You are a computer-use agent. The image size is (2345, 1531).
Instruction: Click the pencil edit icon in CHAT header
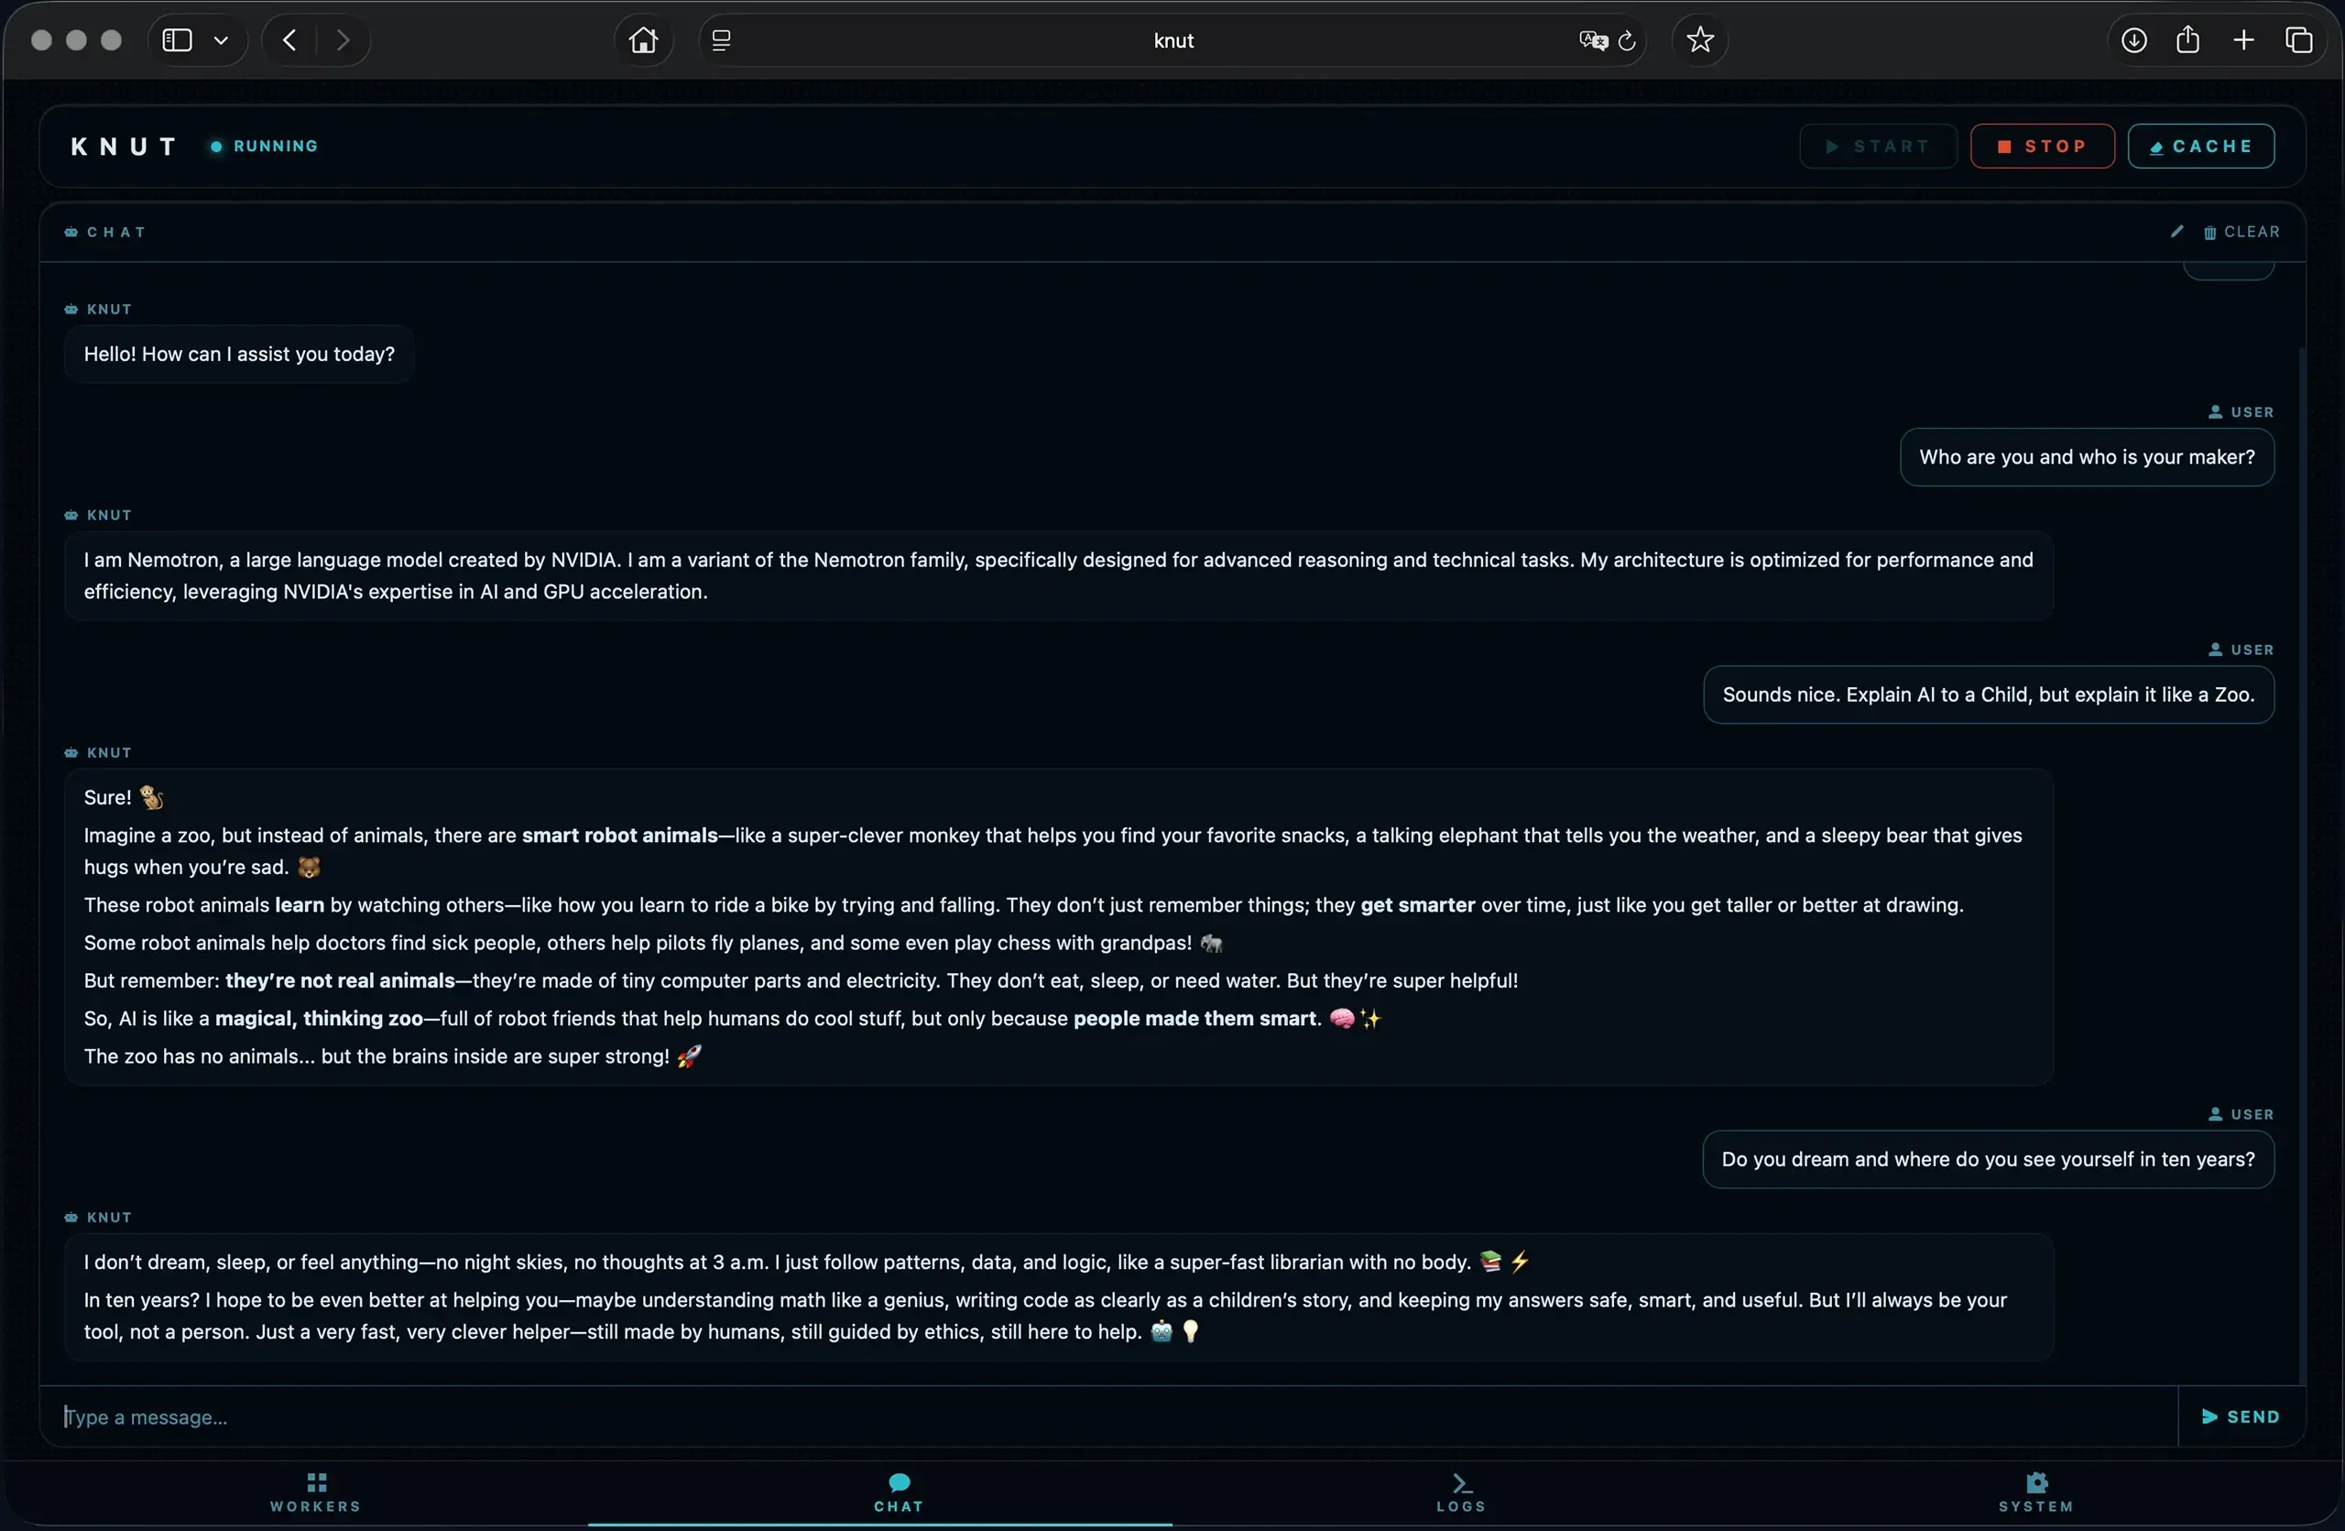(x=2178, y=232)
